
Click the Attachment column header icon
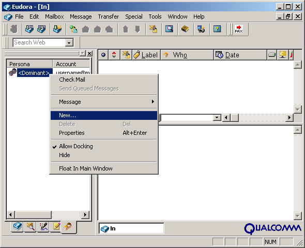(126, 55)
